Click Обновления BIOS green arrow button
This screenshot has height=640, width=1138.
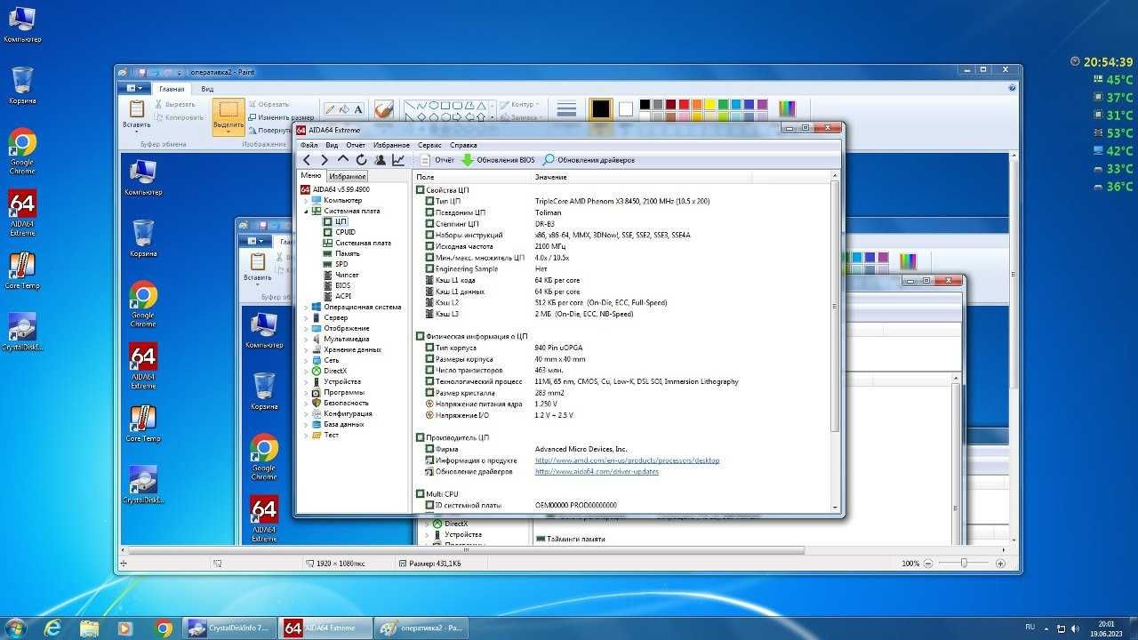498,160
